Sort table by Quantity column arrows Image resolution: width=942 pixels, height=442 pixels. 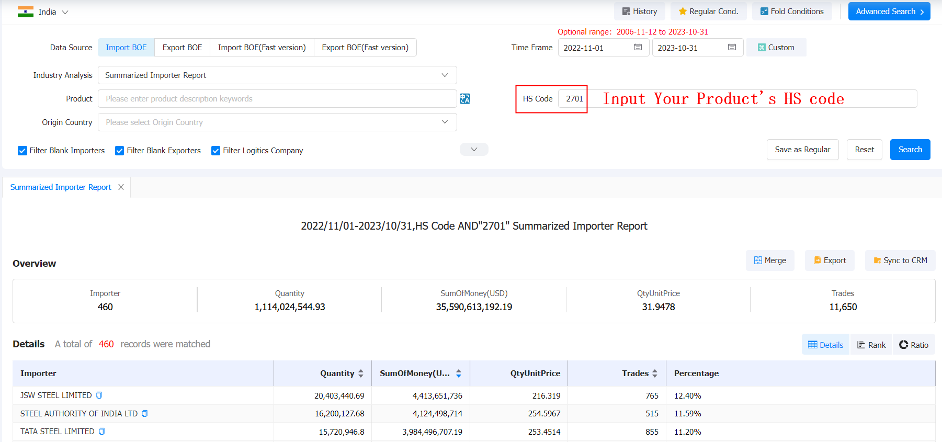pyautogui.click(x=361, y=373)
